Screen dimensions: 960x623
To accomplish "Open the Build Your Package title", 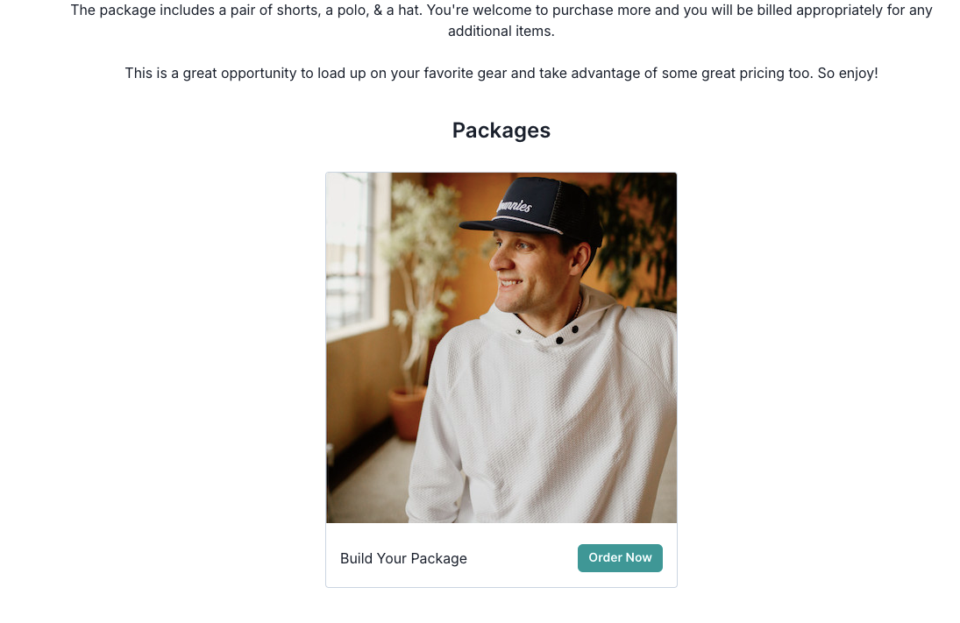I will [x=403, y=558].
